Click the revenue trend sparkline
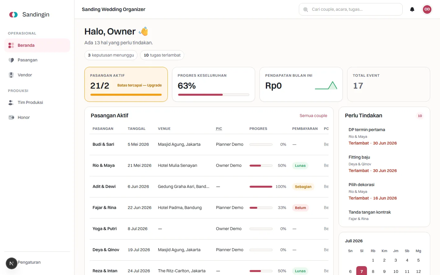 pyautogui.click(x=326, y=85)
